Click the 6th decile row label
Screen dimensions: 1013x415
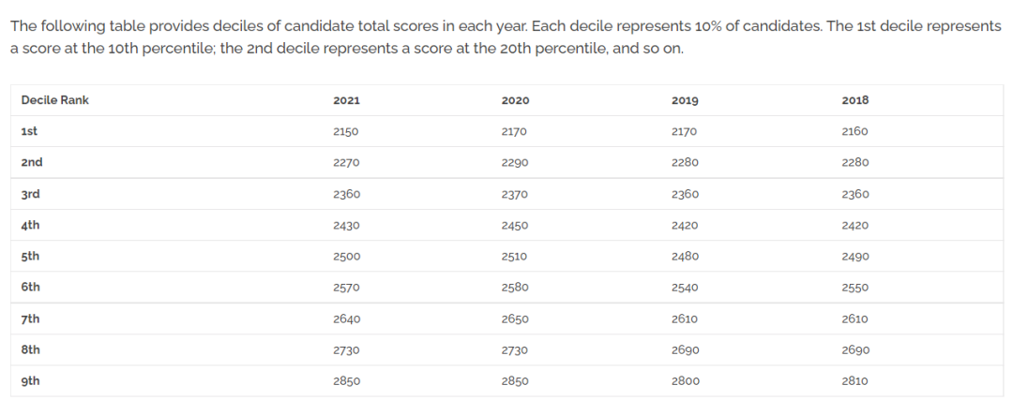click(30, 288)
